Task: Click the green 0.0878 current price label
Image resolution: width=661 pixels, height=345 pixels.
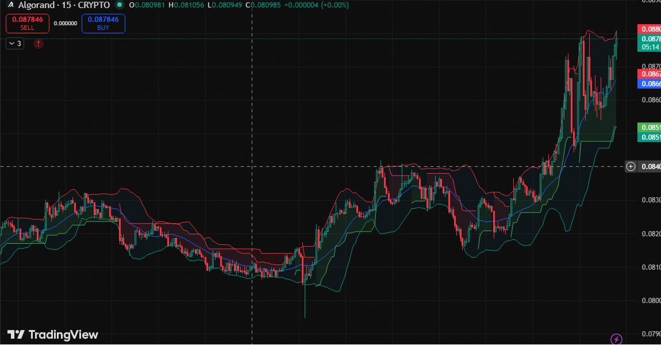Action: 650,39
